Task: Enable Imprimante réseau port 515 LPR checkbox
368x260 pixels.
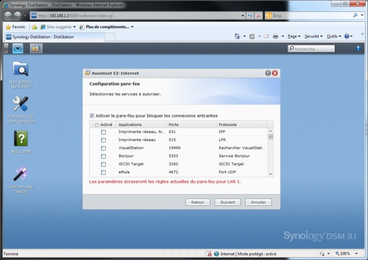Action: [x=103, y=140]
